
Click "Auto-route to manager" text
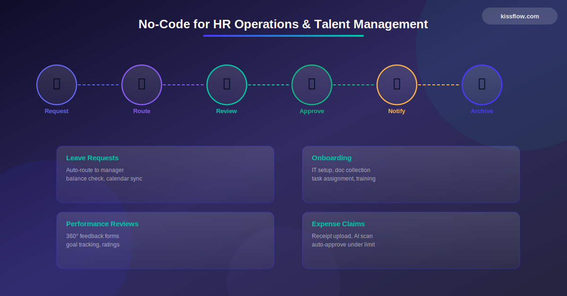pyautogui.click(x=95, y=170)
